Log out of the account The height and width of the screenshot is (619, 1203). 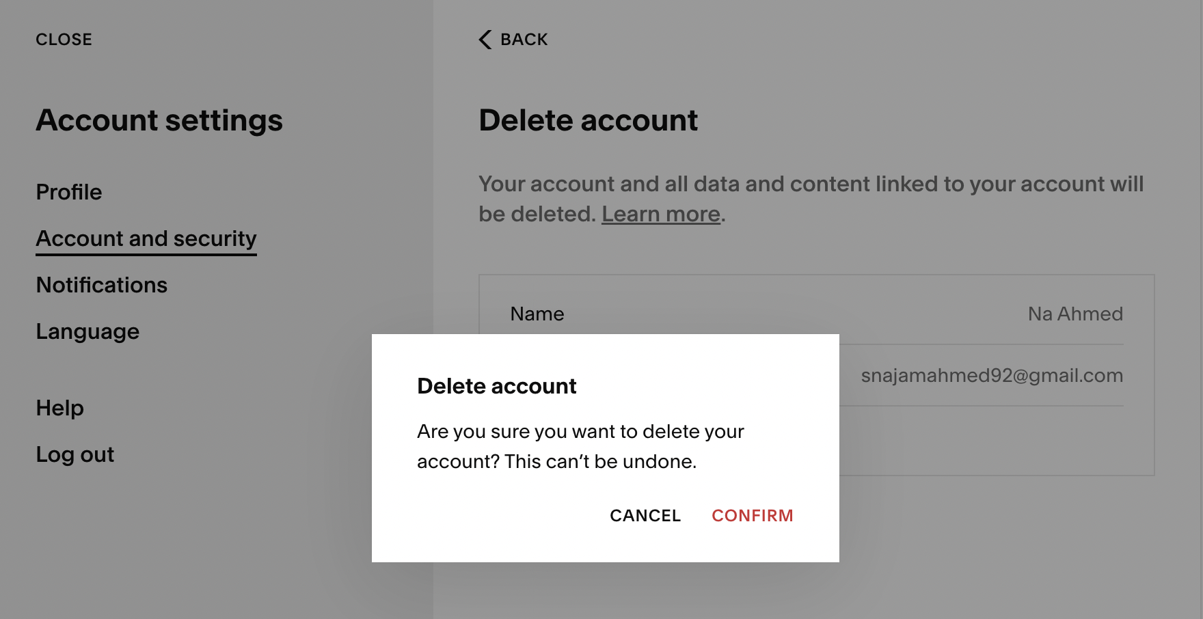click(x=75, y=454)
